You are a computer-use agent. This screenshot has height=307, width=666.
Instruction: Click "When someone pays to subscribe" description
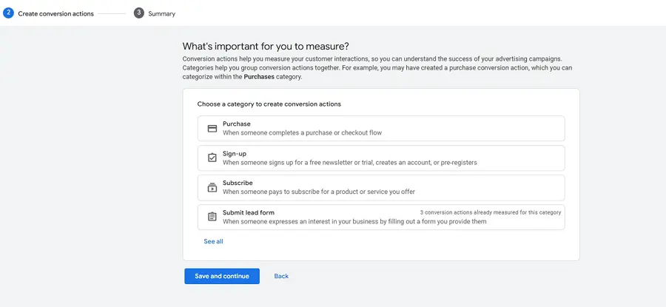(318, 192)
